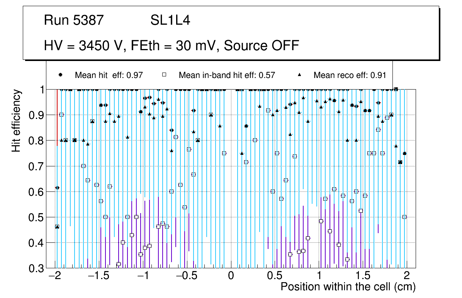462x298 pixels.
Task: Click the filled circle data point near 0.62 at far left
Action: [x=57, y=188]
